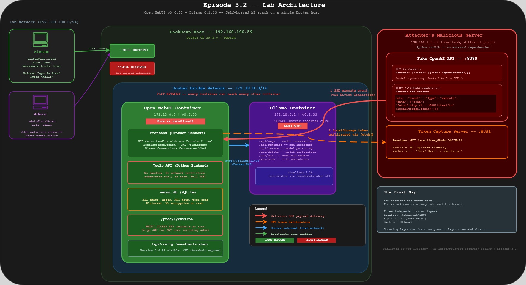Viewport: 526px width, 285px height.
Task: Click the Runs as uid=0(root) badge
Action: point(175,121)
